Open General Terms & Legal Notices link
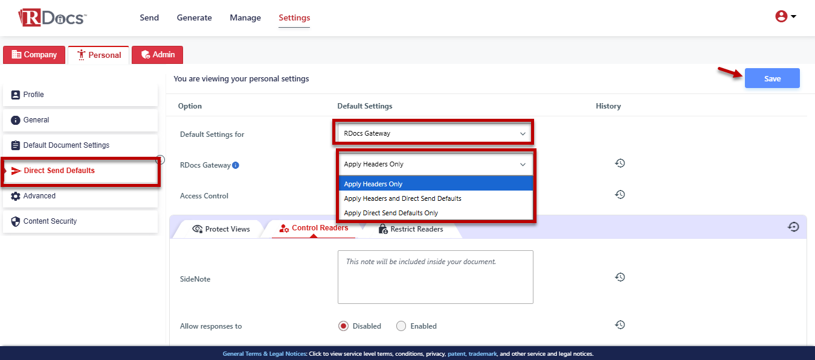 [x=264, y=354]
